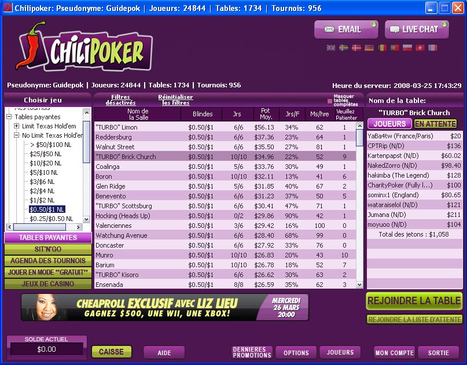The height and width of the screenshot is (365, 467).
Task: Select the Swedish flag language icon
Action: tap(343, 47)
